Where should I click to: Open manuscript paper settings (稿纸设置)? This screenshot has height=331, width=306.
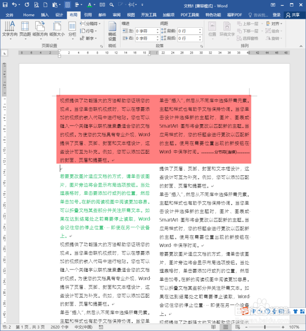[112, 31]
